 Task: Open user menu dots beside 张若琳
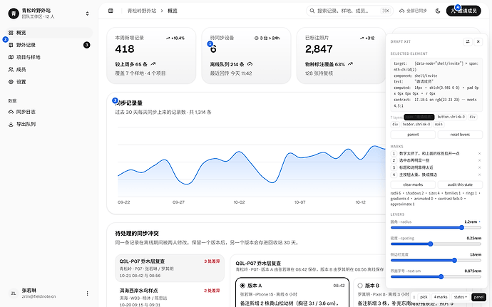(x=87, y=293)
